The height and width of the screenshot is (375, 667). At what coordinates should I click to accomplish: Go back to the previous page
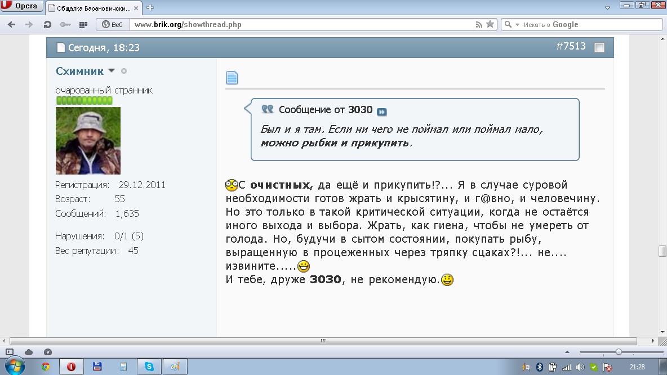click(12, 24)
